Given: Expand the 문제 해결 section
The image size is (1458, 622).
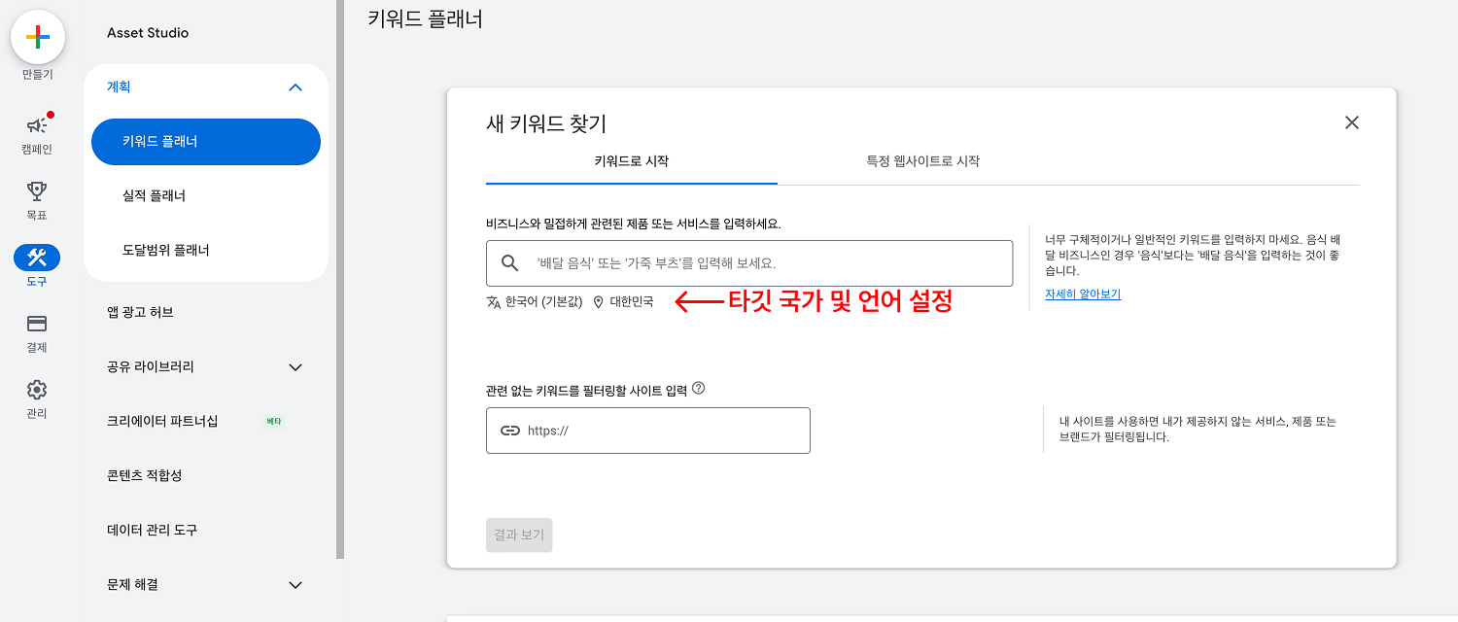Looking at the screenshot, I should (x=295, y=584).
